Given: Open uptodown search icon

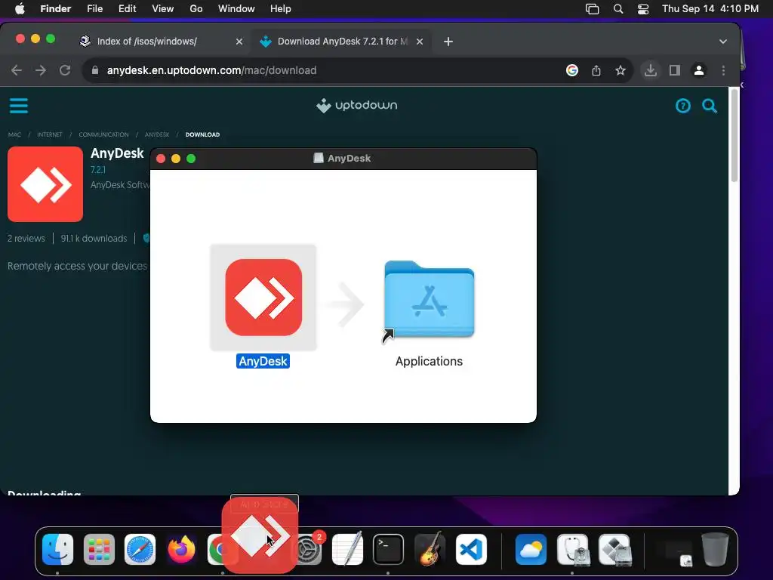Looking at the screenshot, I should [710, 106].
